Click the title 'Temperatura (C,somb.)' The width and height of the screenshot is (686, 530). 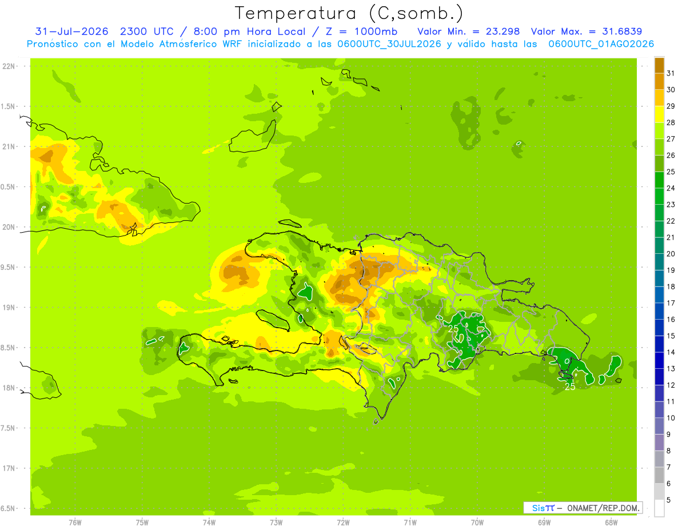tap(349, 13)
